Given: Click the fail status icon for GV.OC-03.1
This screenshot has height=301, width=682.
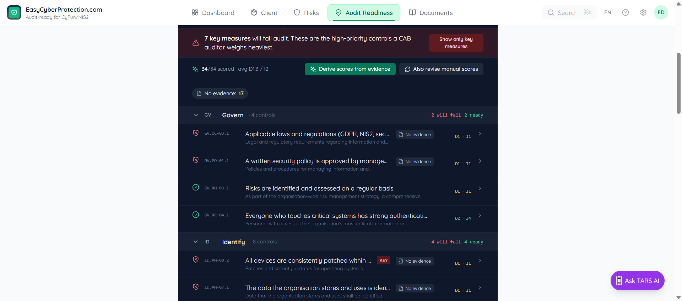Looking at the screenshot, I should pyautogui.click(x=196, y=133).
